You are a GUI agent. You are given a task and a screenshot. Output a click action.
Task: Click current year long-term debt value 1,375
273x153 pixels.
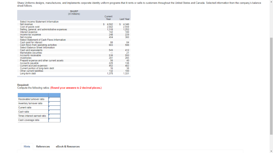point(110,74)
